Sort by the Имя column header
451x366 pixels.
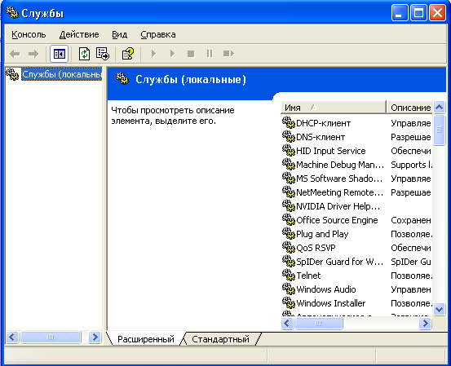(333, 108)
